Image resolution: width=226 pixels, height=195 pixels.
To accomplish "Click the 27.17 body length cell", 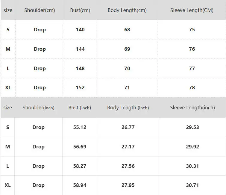I will point(128,147).
